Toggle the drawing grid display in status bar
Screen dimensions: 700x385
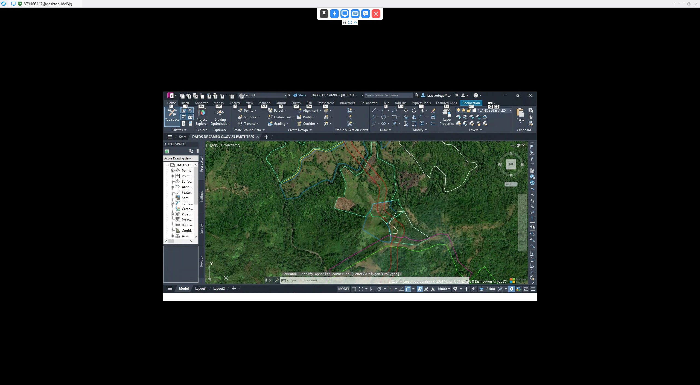354,289
